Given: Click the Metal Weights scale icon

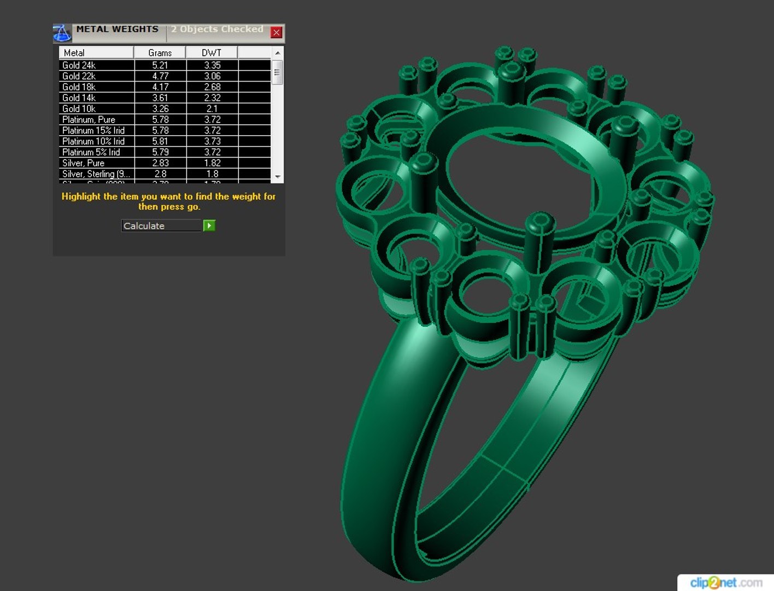Looking at the screenshot, I should click(x=62, y=33).
